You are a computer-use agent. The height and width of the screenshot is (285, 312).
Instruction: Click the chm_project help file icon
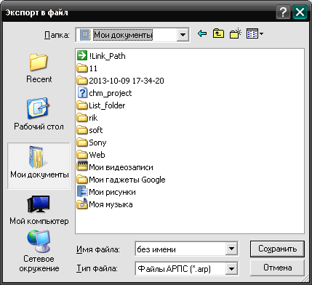click(x=82, y=93)
